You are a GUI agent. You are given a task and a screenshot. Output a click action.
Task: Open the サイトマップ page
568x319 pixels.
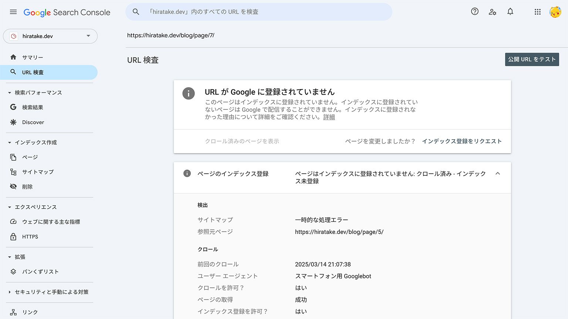(49, 172)
